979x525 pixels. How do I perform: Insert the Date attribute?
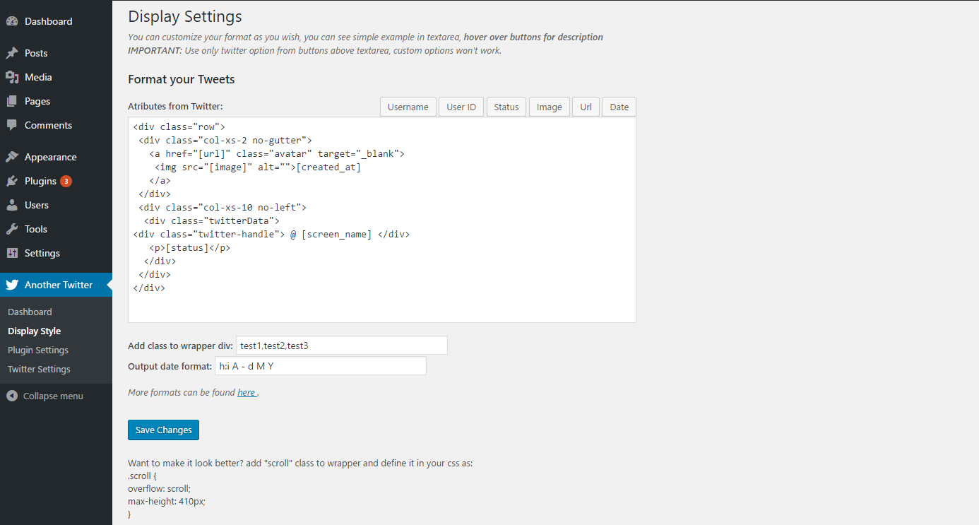pyautogui.click(x=619, y=107)
